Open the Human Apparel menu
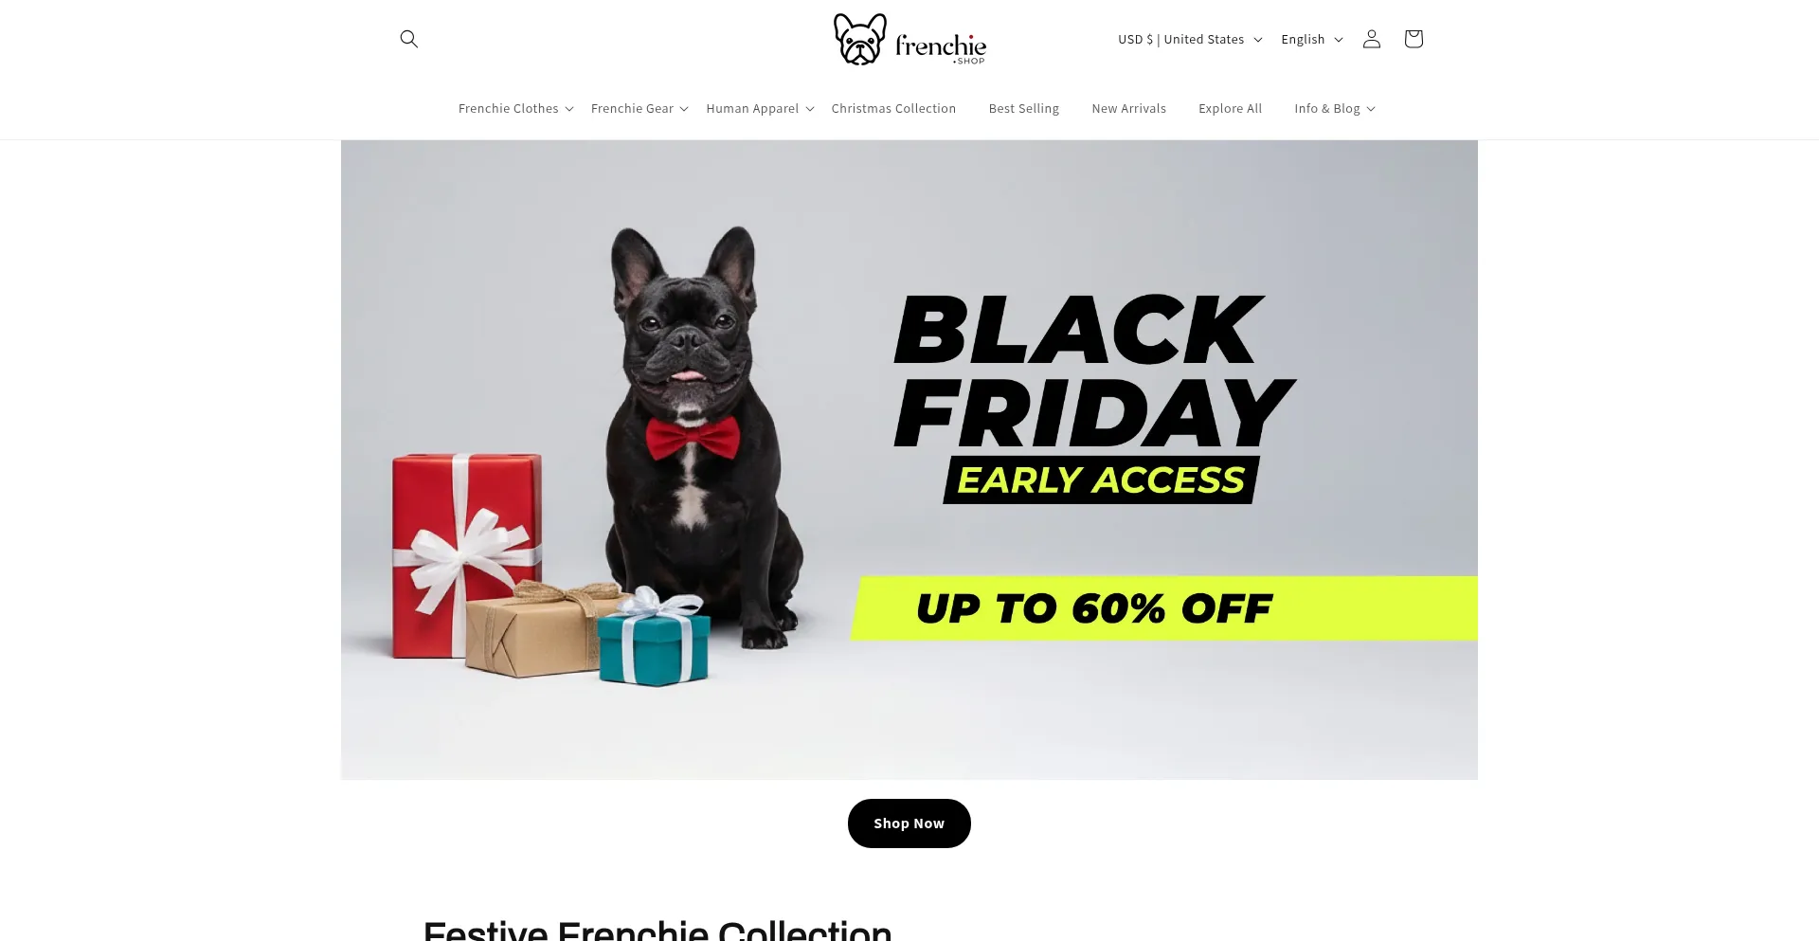 (752, 108)
